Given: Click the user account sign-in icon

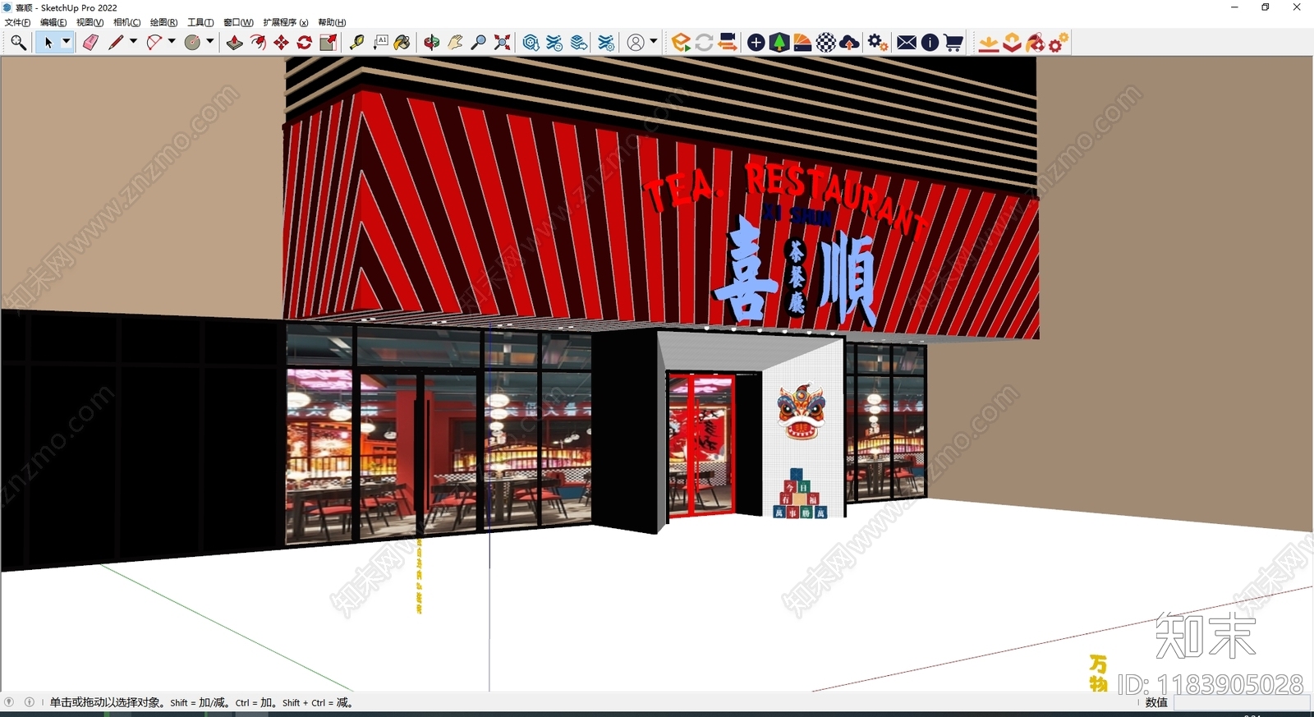Looking at the screenshot, I should click(636, 43).
